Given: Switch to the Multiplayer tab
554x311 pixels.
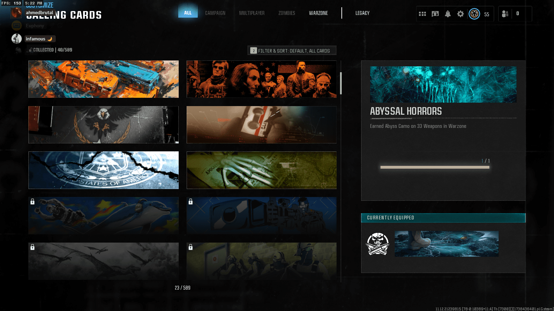Looking at the screenshot, I should pos(252,13).
